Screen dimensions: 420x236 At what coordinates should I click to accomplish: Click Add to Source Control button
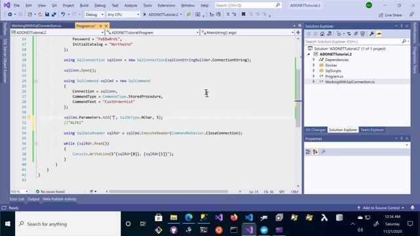pyautogui.click(x=381, y=208)
